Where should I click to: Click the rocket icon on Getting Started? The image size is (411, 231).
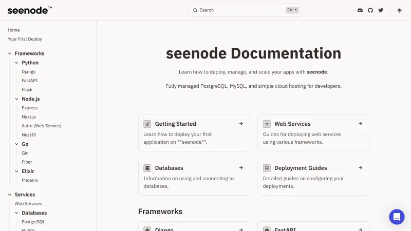pos(147,124)
